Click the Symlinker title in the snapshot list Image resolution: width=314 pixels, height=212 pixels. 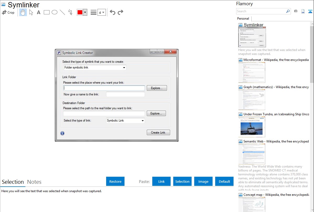(253, 25)
